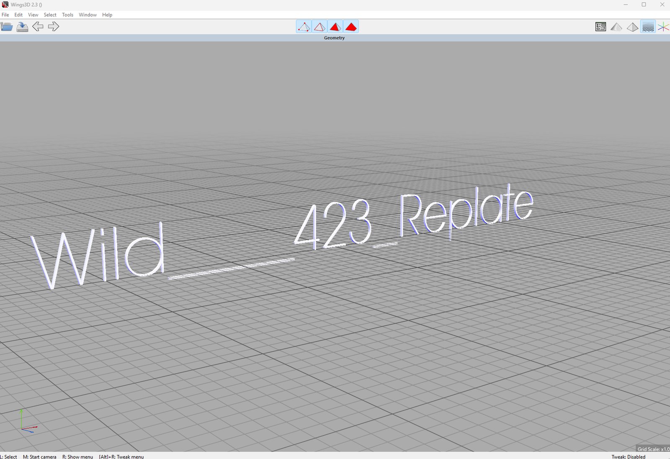670x459 pixels.
Task: Open the Preferences panel icon
Action: [x=600, y=27]
